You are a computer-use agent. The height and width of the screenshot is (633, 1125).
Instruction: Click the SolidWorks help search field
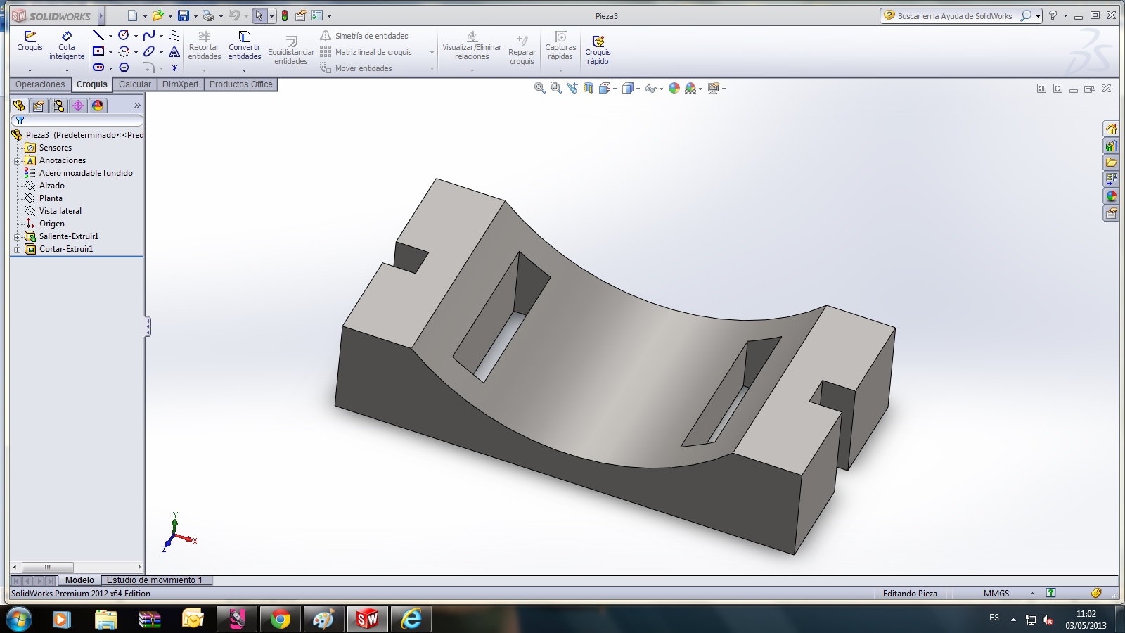pos(954,15)
